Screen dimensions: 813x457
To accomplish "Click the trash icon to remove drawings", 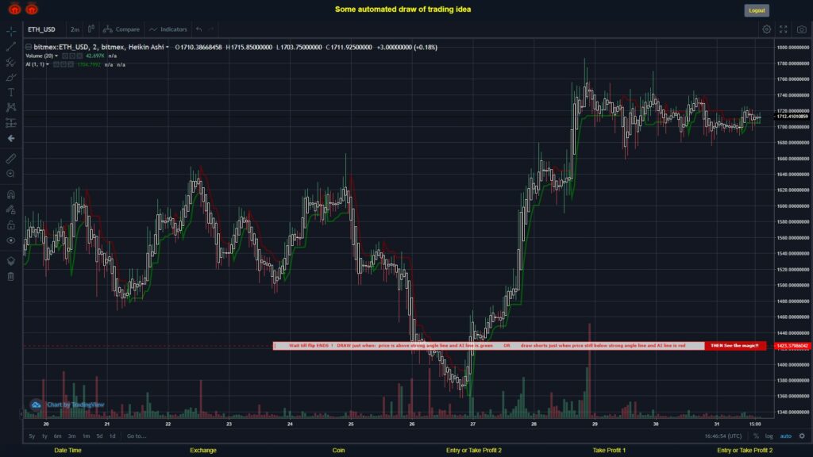I will (x=11, y=276).
